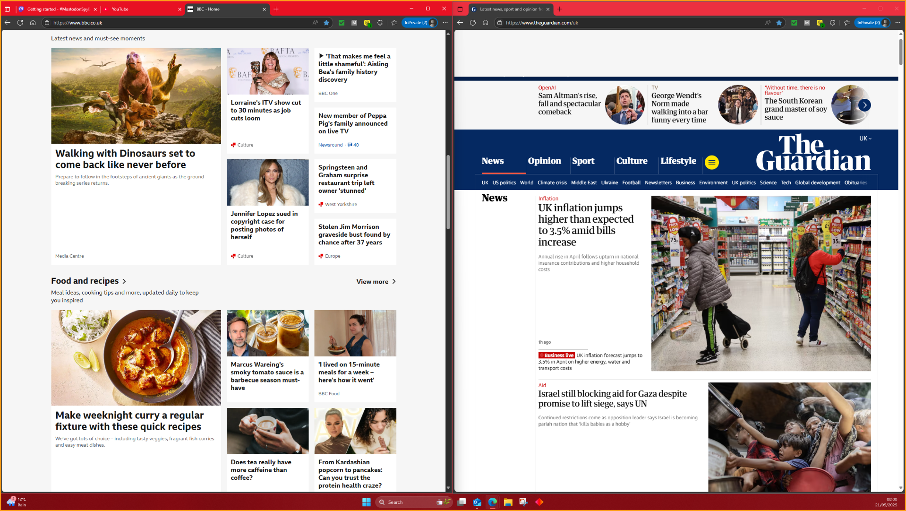
Task: Open Favorites list in BBC window
Action: coord(394,23)
